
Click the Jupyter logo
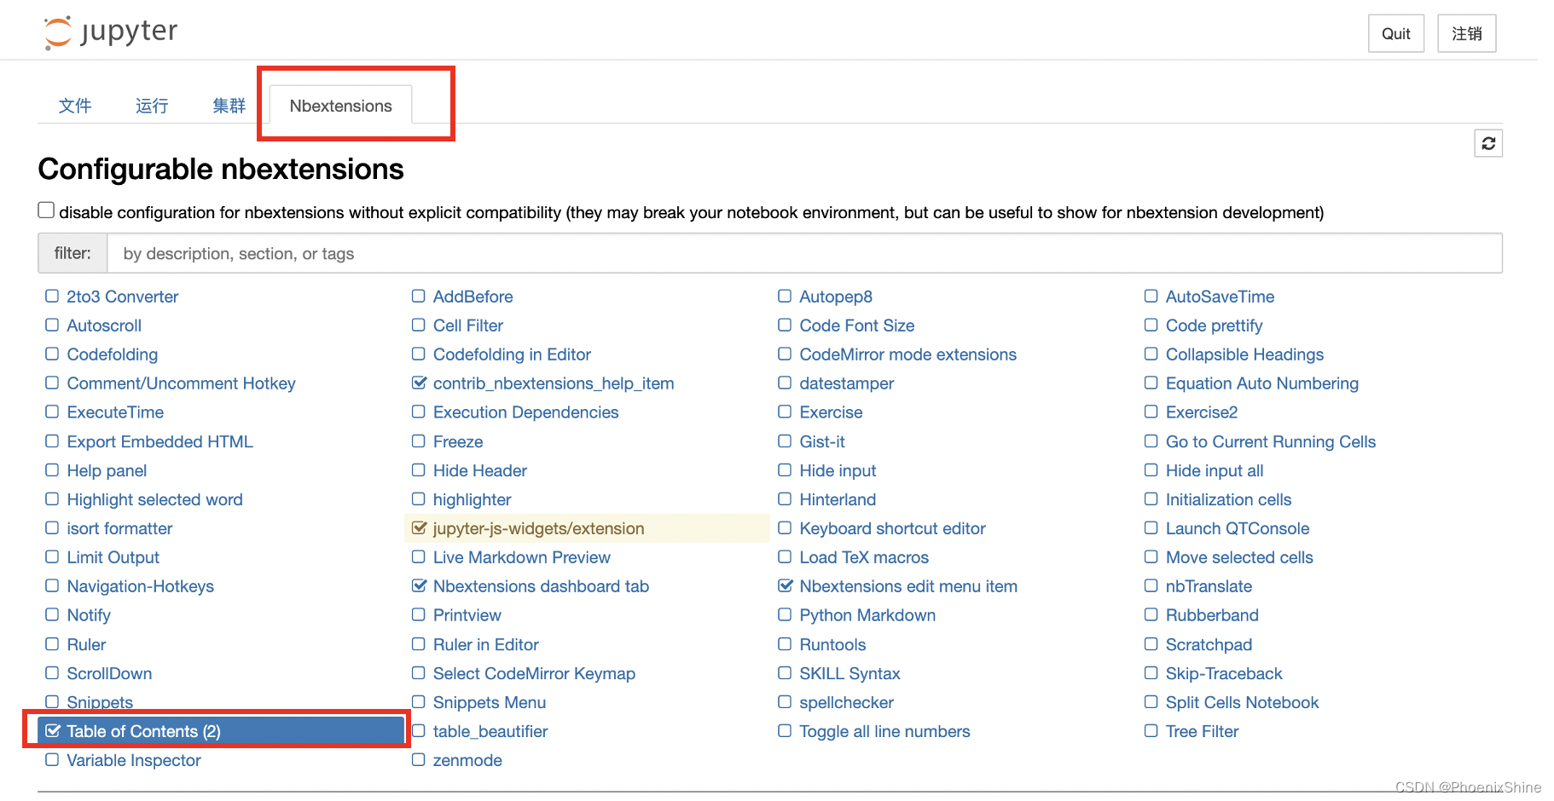click(111, 33)
